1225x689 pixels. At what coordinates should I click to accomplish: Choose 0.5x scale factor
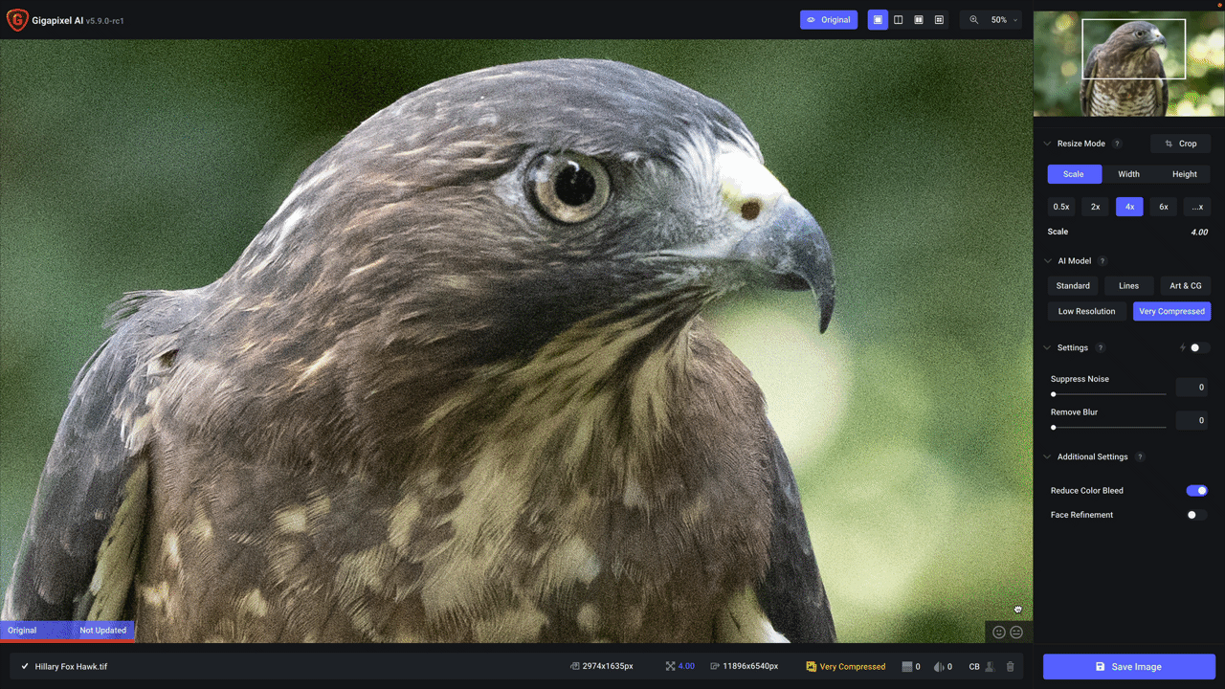[x=1061, y=207]
